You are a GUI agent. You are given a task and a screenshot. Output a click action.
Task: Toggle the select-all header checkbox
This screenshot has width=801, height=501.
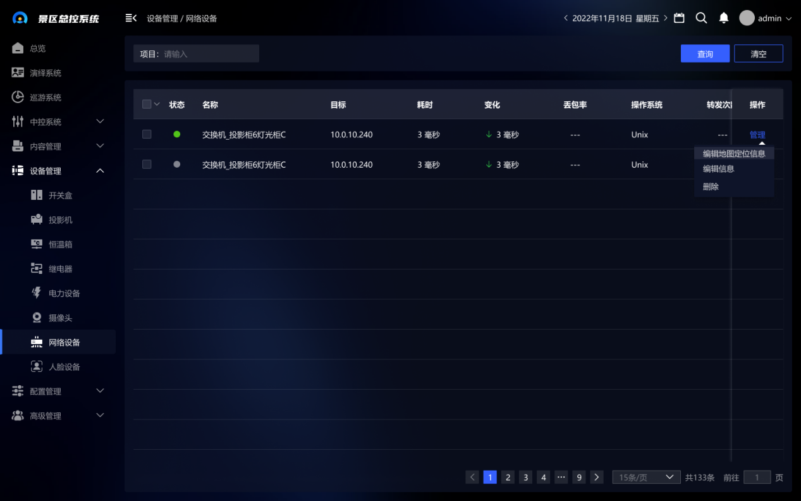(x=147, y=104)
